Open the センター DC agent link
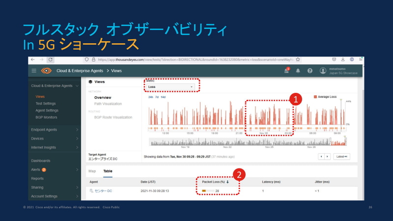The width and height of the screenshot is (393, 221). [x=103, y=191]
